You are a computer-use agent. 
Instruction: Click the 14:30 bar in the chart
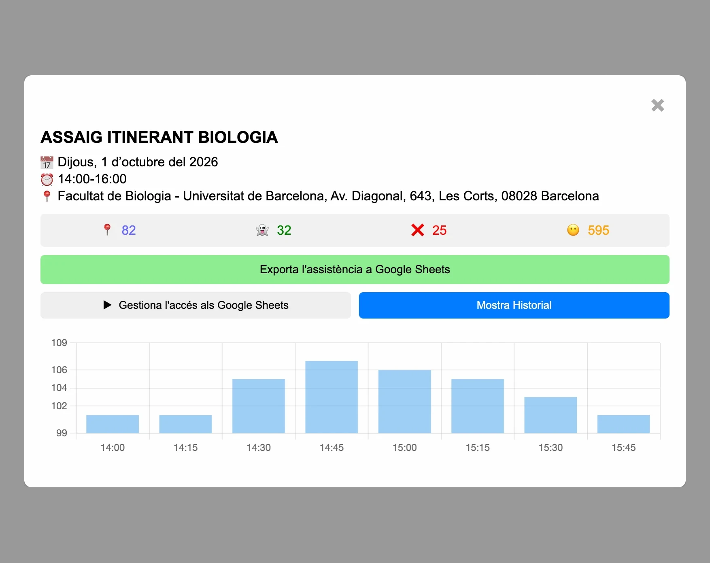point(259,406)
